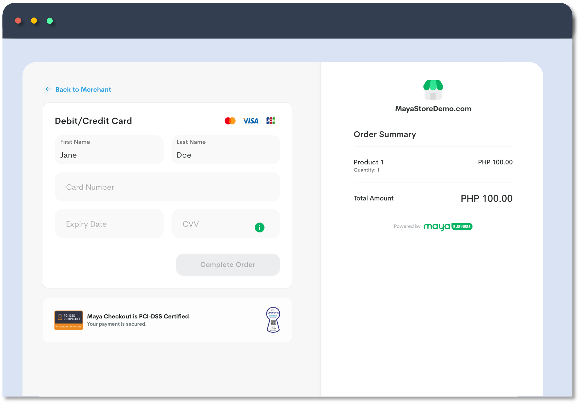Click the total PHP 100.00 value
Viewport: 580px width, 405px height.
coord(487,199)
